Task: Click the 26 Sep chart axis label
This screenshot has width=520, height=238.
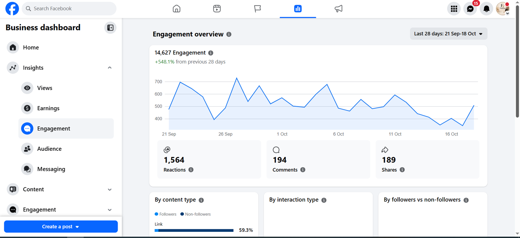Action: 226,134
